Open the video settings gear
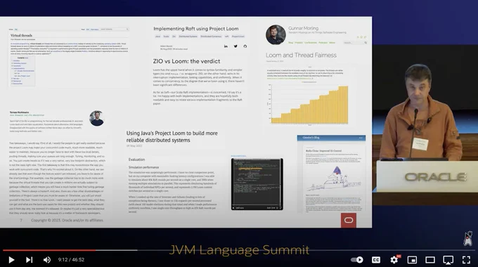478x267 pixels. [394, 260]
